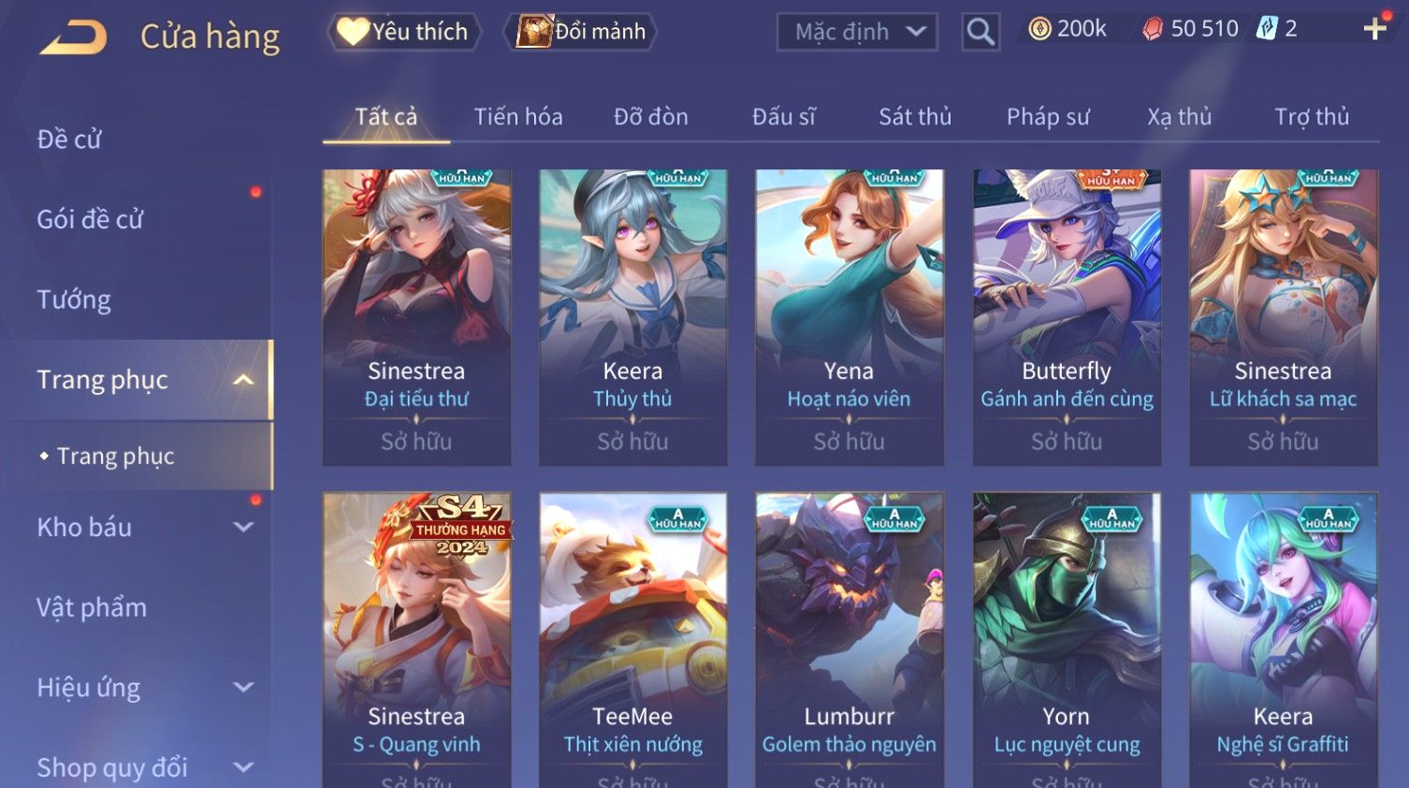Select TeeMee Thịt xiên nướng skin card
The image size is (1409, 788).
point(632,640)
